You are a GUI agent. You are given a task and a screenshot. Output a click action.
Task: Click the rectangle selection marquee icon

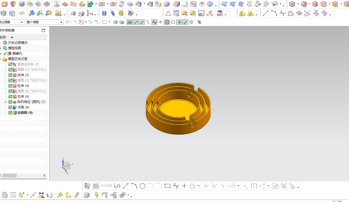(104, 22)
